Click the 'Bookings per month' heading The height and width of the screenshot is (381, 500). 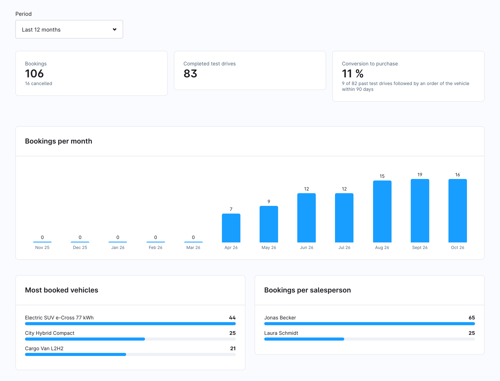[x=58, y=141]
